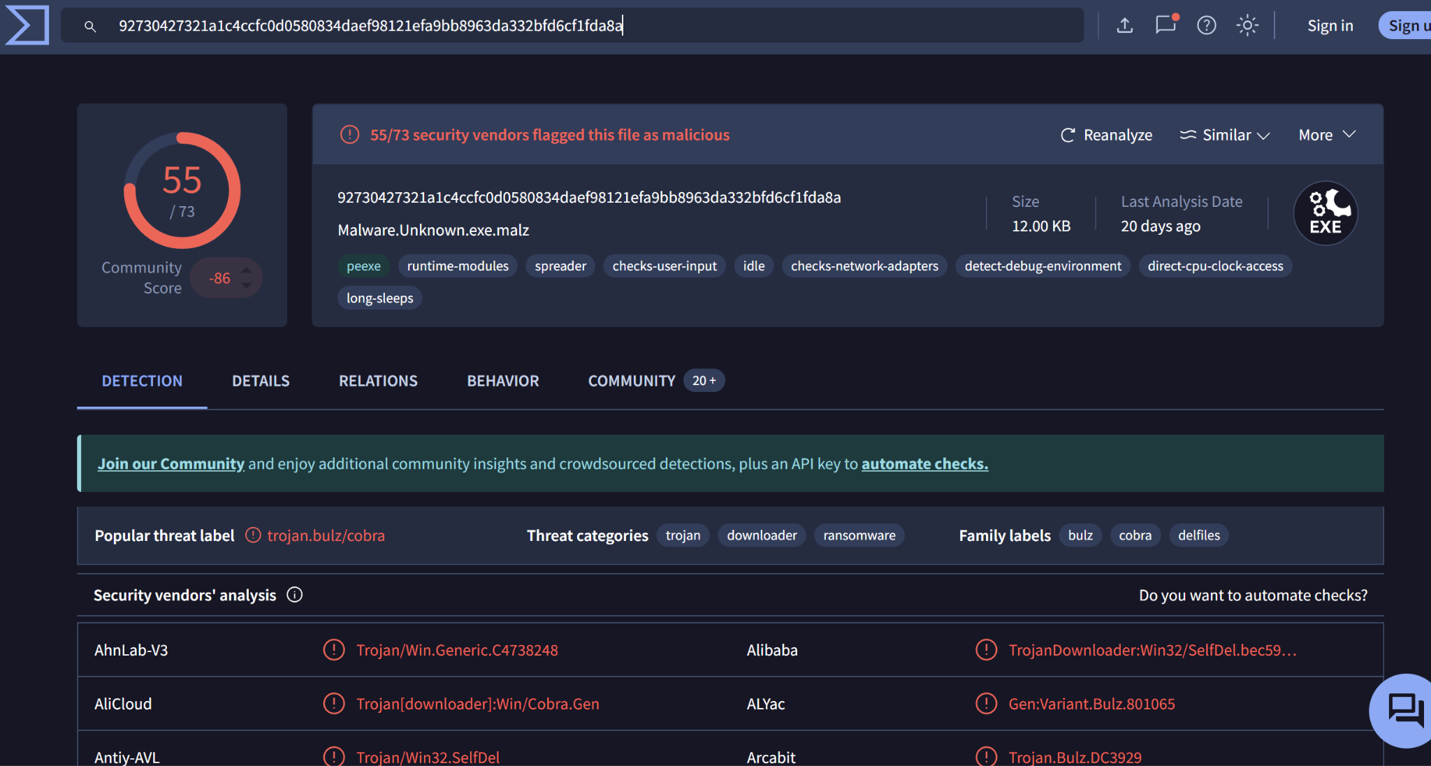The width and height of the screenshot is (1431, 766).
Task: Click the ransomware threat category chip
Action: click(859, 535)
